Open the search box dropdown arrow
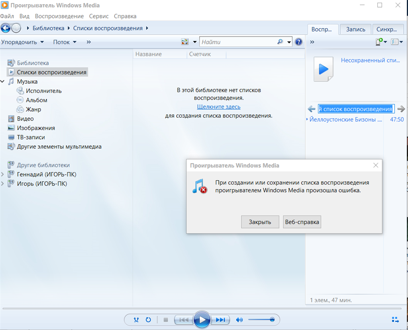 289,42
